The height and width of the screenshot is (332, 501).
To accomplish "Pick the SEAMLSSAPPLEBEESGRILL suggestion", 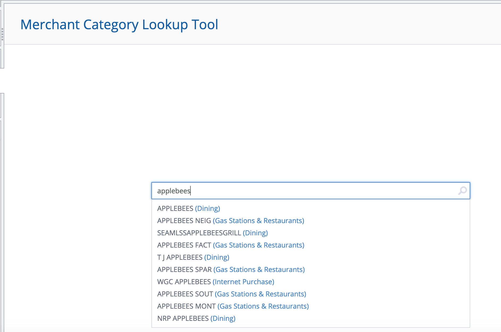I will click(x=199, y=233).
